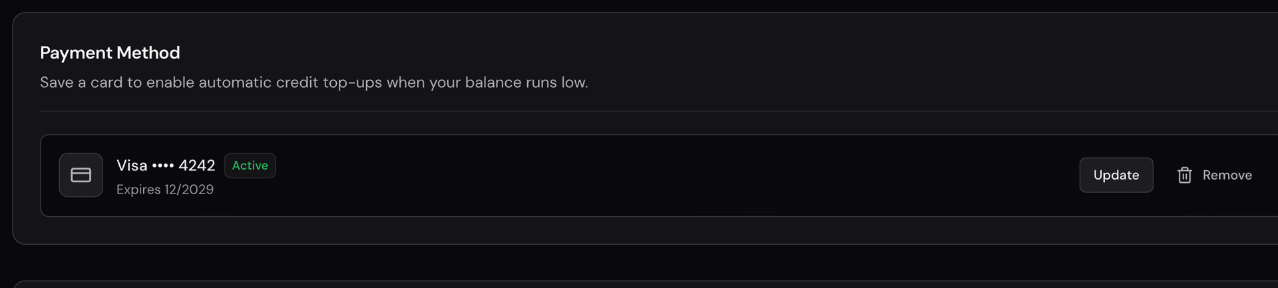Click the last four digits 4242
1278x288 pixels.
[x=197, y=166]
